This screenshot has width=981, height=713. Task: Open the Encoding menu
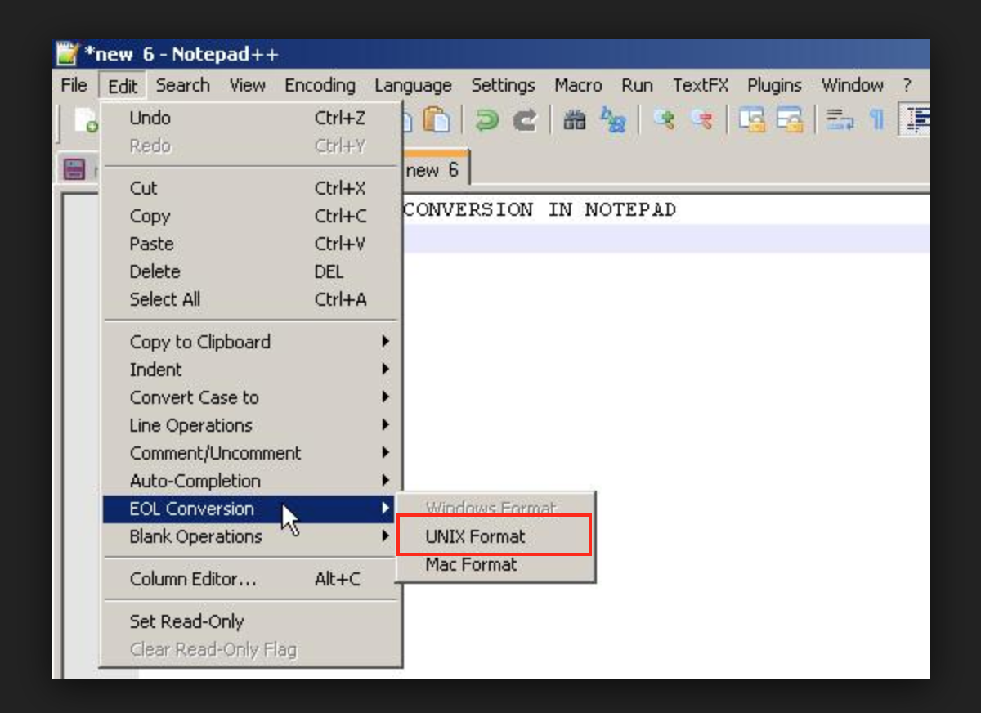[320, 85]
